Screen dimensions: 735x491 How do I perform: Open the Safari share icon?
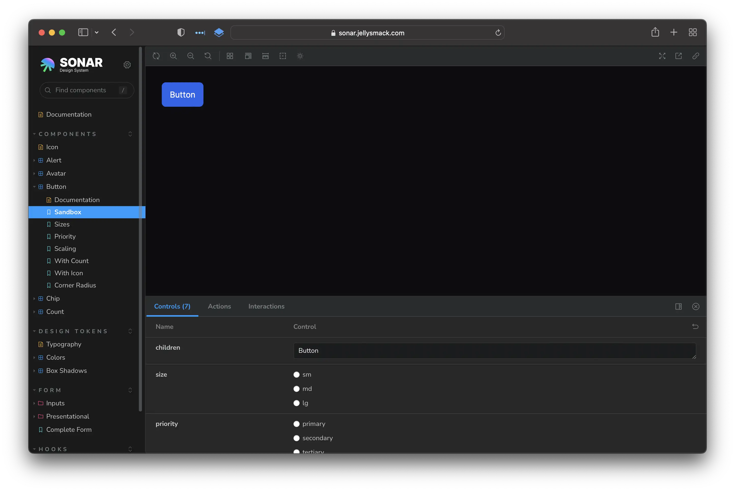click(655, 32)
